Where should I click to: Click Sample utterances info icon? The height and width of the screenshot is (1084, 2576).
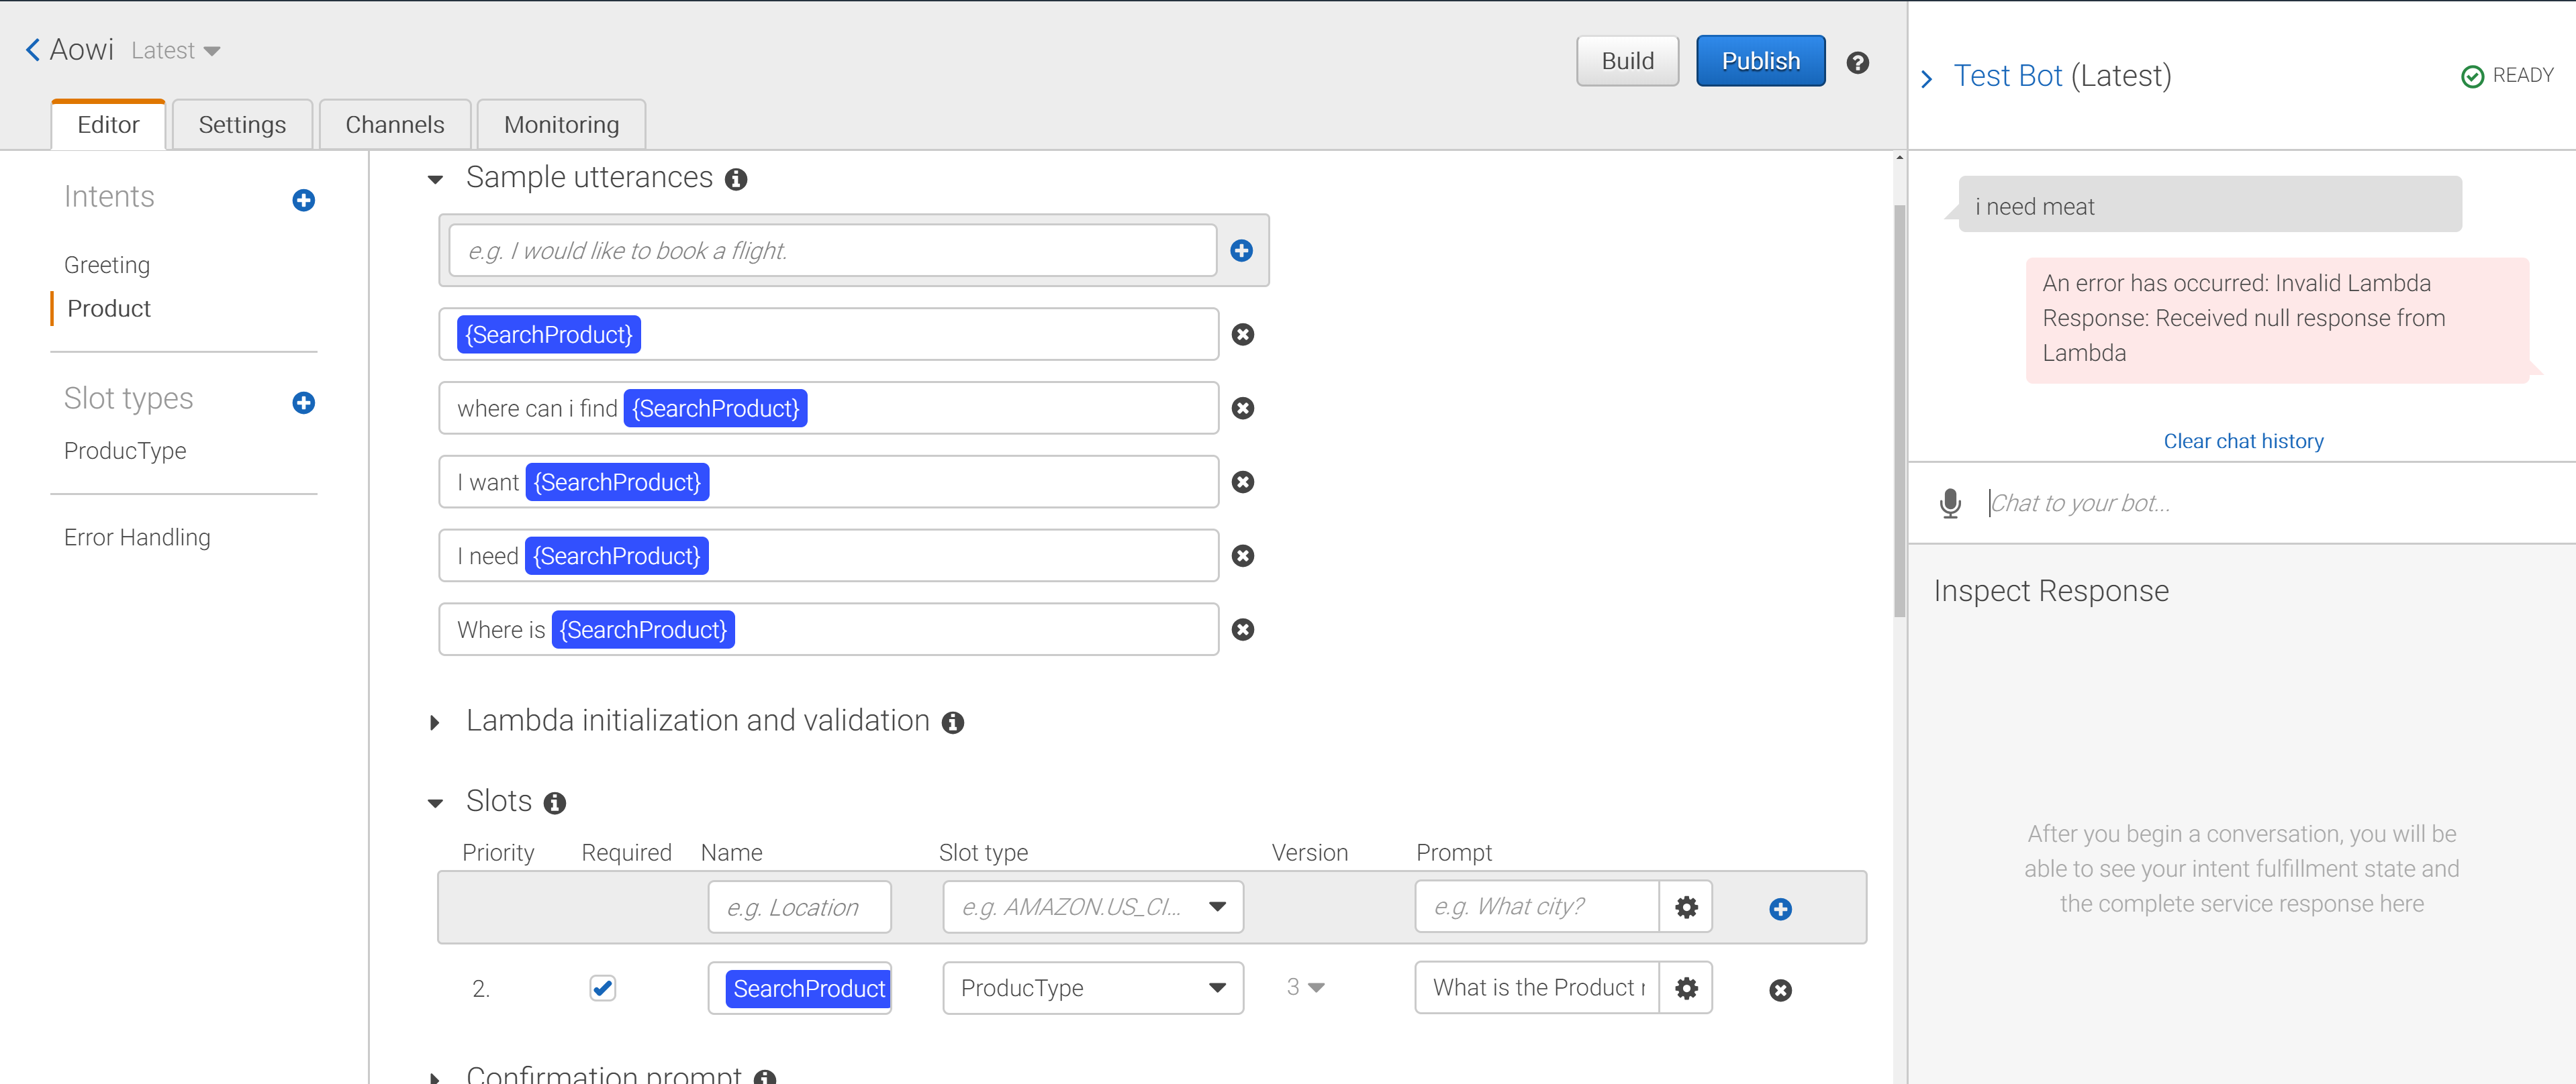tap(736, 180)
